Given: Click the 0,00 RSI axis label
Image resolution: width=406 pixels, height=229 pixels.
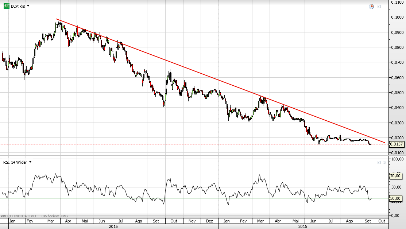Looking at the screenshot, I should point(396,215).
